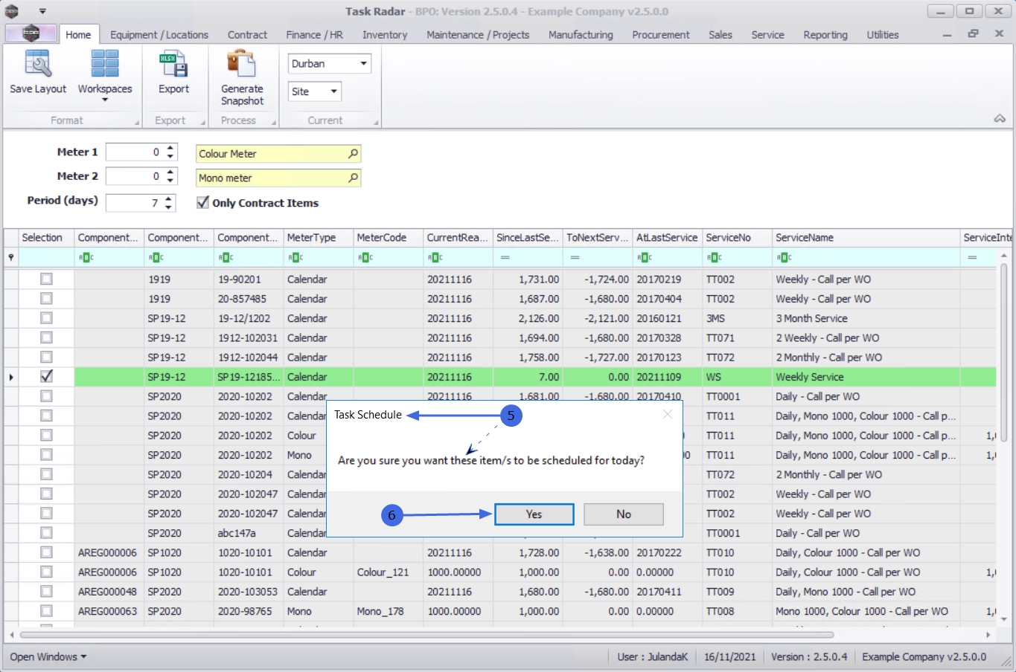
Task: Click the Generate Snapshot icon
Action: (241, 65)
